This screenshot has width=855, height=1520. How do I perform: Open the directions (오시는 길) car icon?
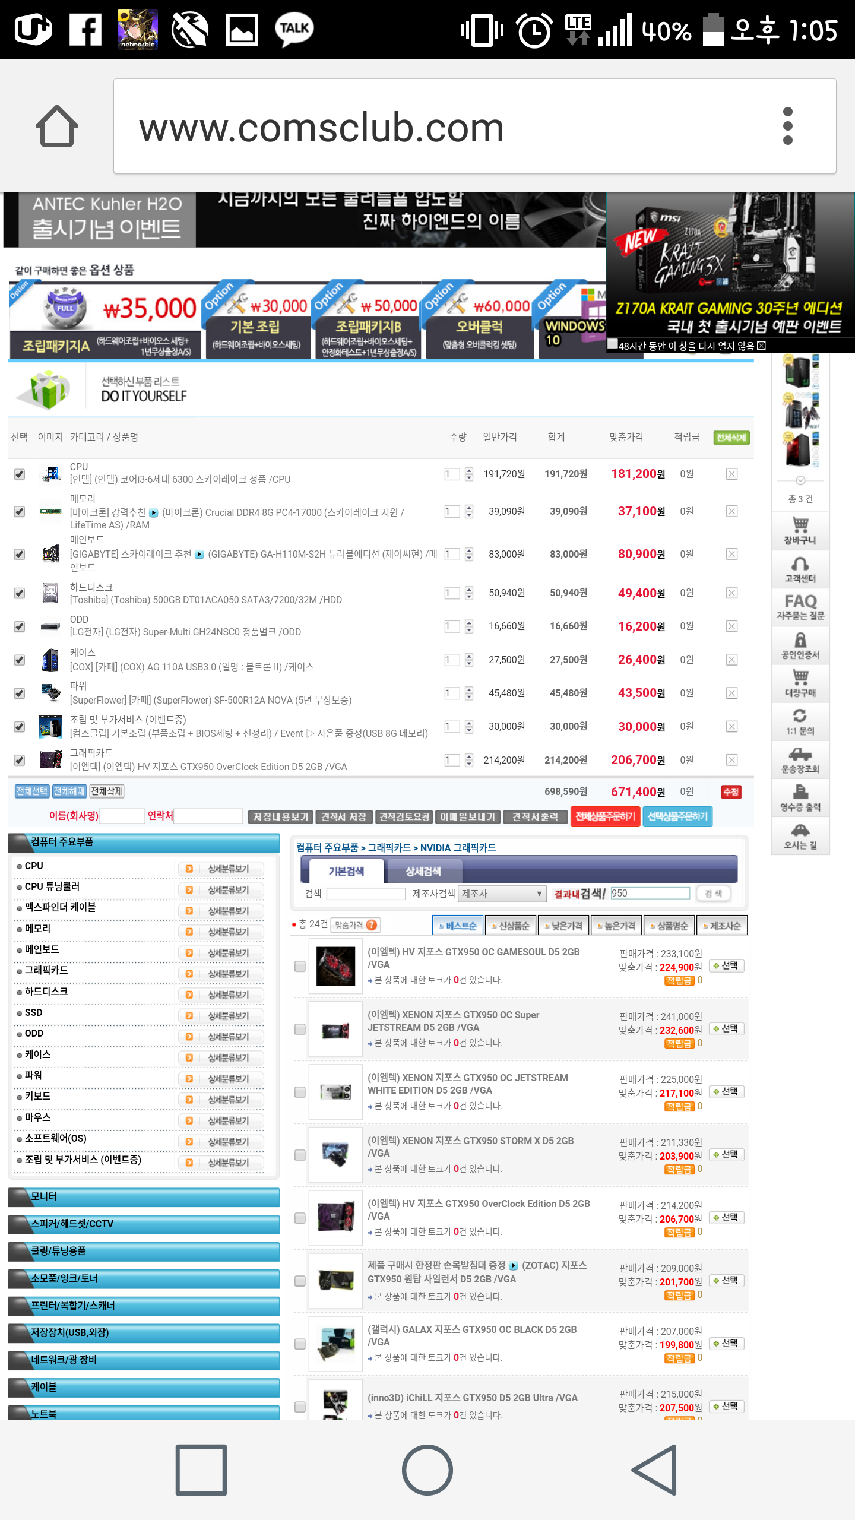pos(800,835)
